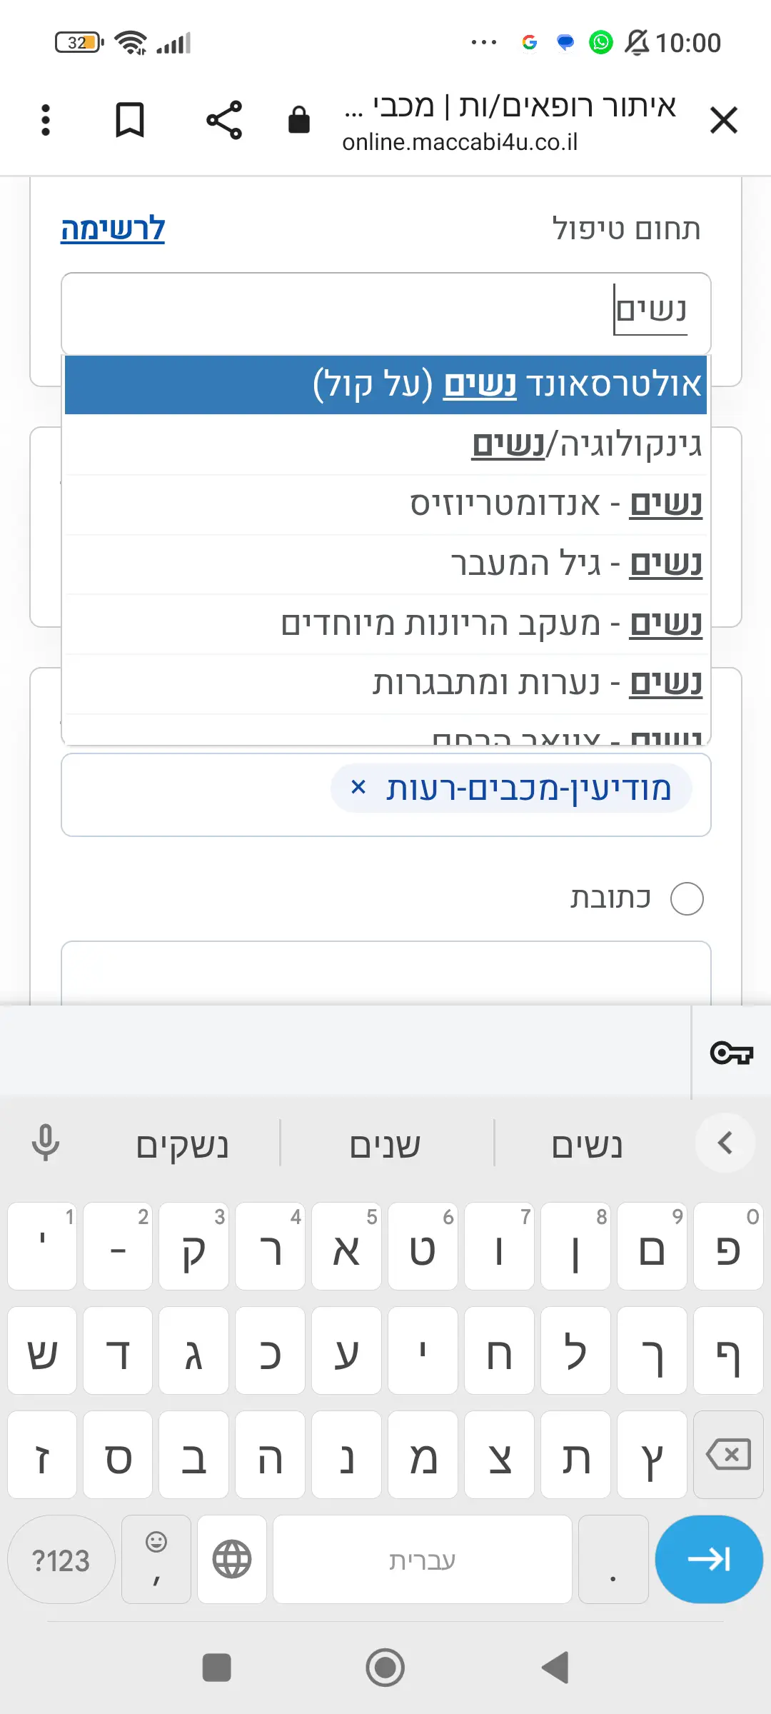Open the browser three-dot overflow menu
Viewport: 771px width, 1714px height.
coord(46,120)
